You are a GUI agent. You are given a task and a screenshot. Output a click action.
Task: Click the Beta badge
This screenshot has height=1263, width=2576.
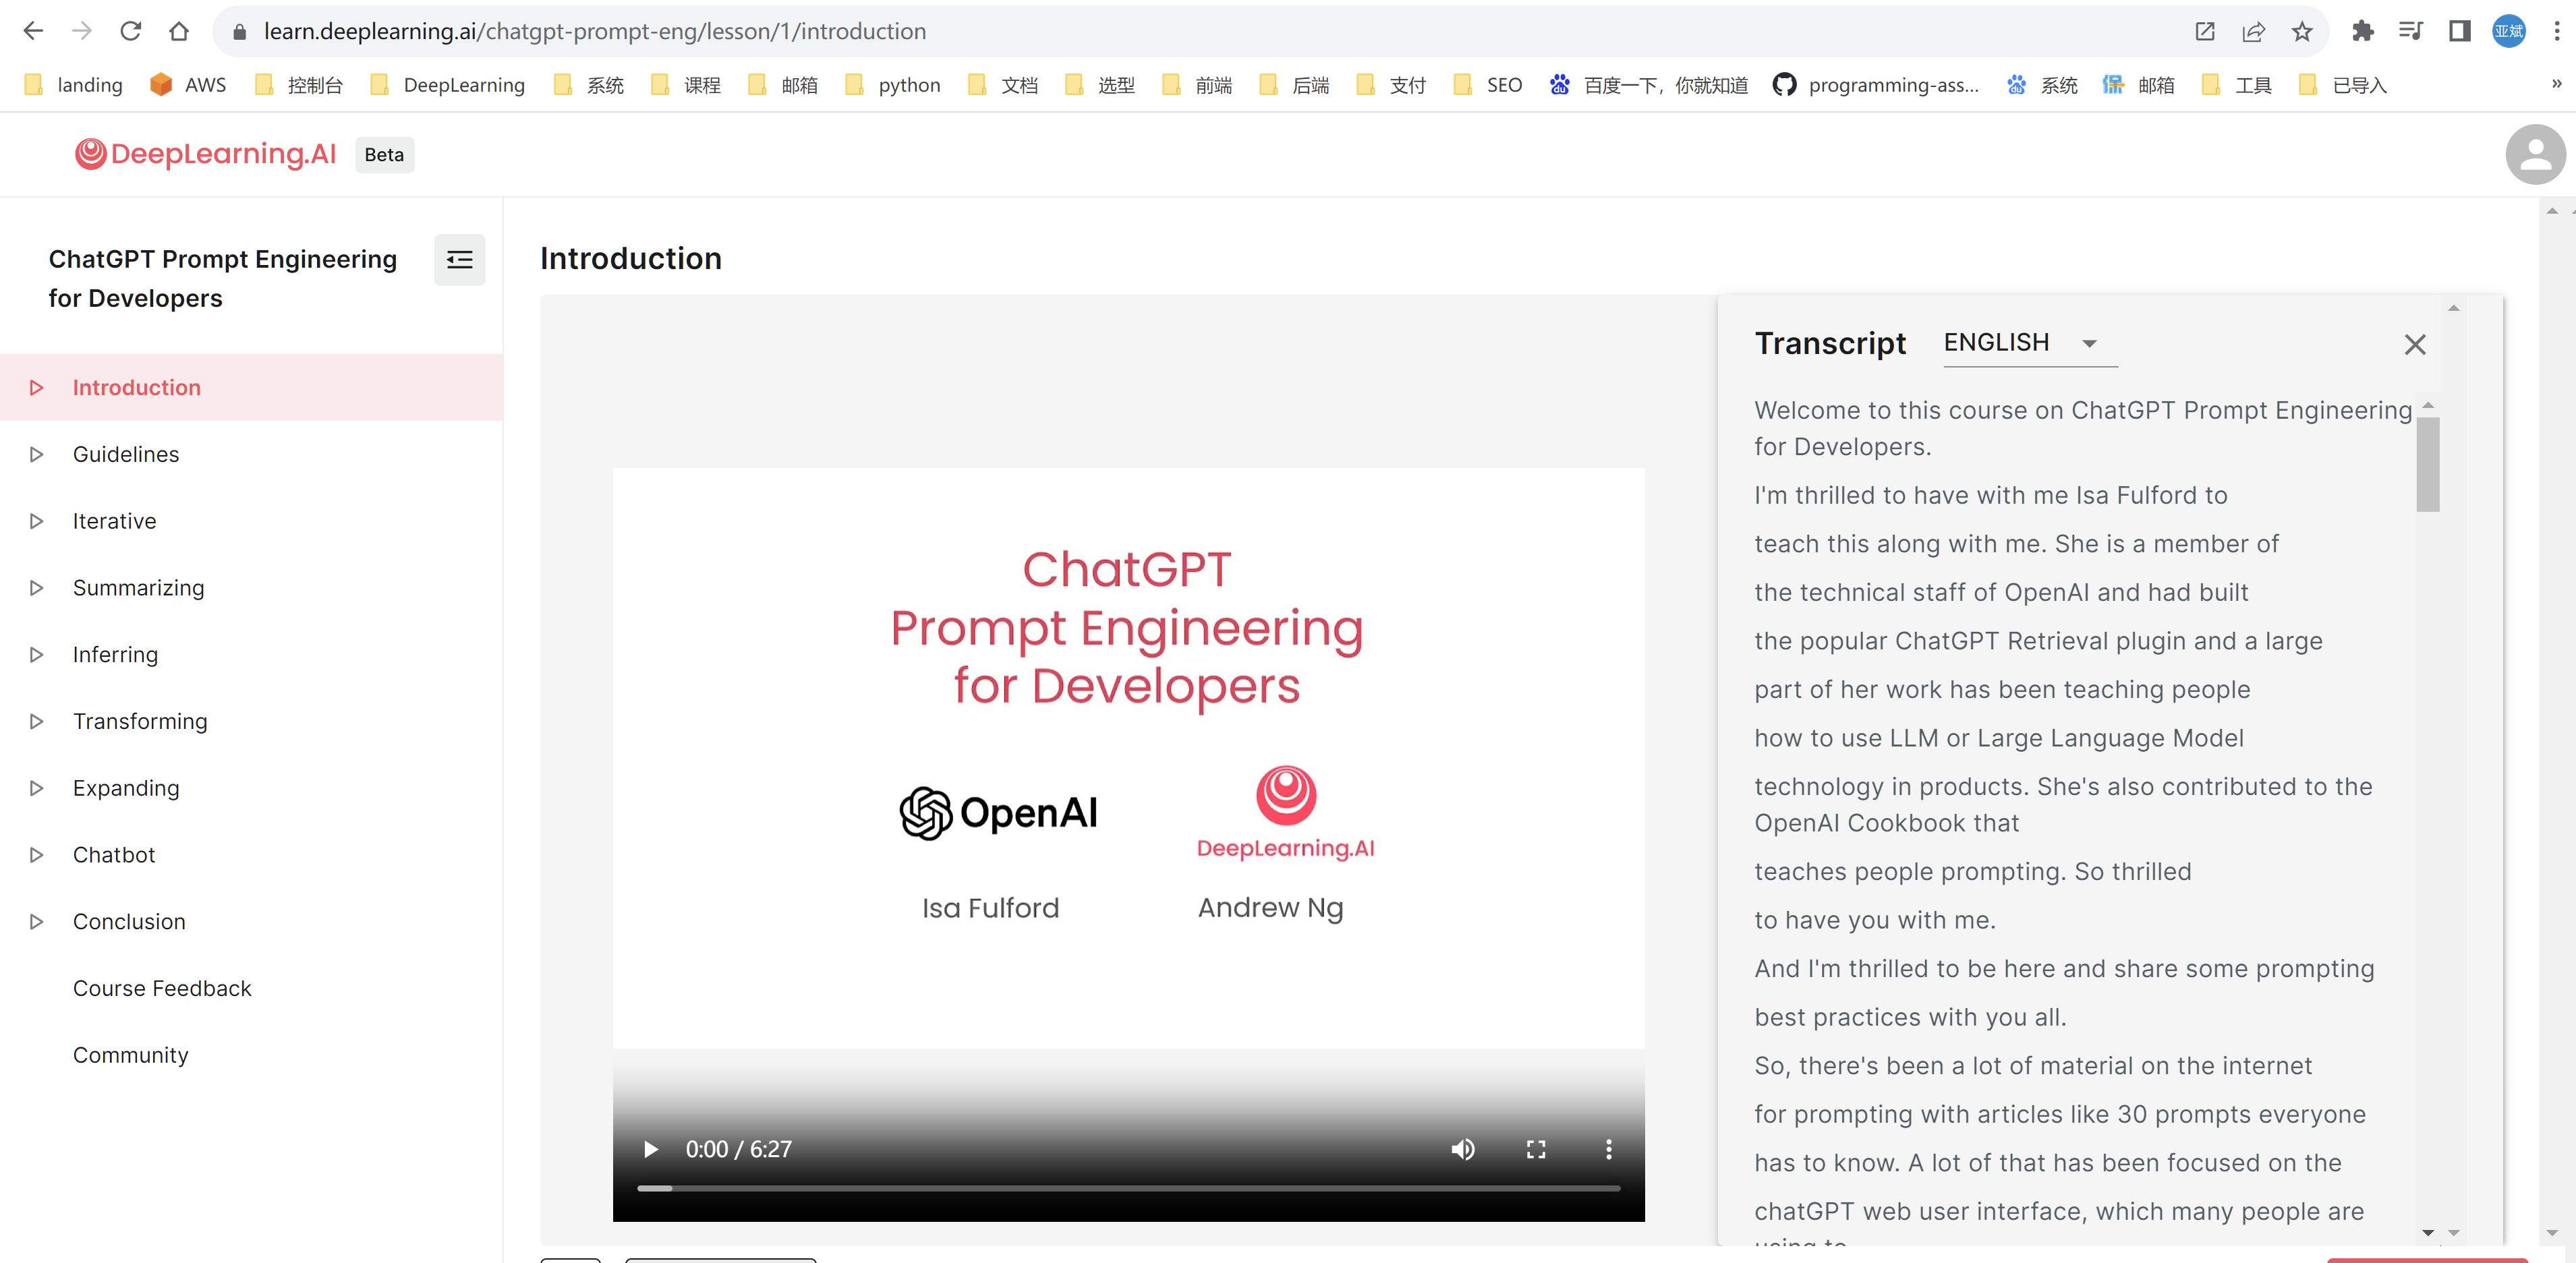384,155
